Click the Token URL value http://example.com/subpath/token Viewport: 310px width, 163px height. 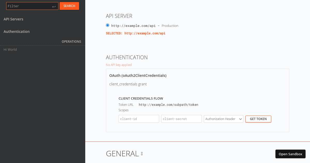168,105
